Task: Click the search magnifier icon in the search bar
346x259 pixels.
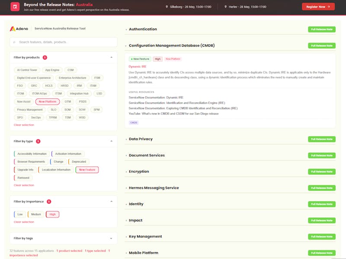Action: [14, 41]
